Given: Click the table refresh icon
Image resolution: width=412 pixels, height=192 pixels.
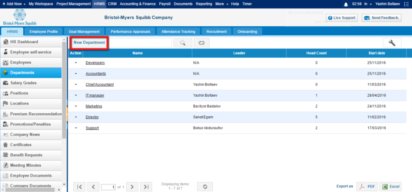Looking at the screenshot, I should coord(205,187).
